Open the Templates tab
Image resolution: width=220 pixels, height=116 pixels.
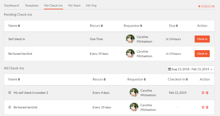click(31, 6)
